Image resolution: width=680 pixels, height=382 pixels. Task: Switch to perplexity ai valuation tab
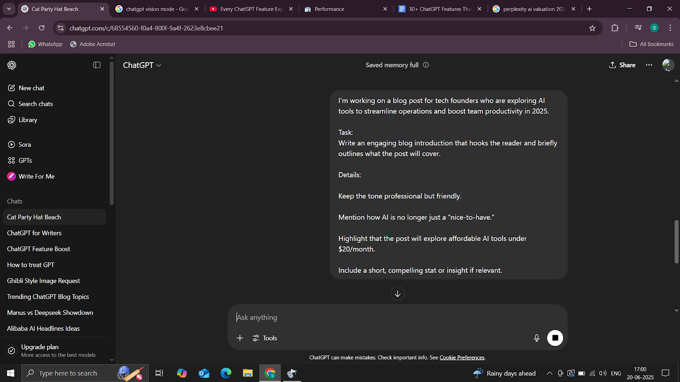[x=535, y=9]
